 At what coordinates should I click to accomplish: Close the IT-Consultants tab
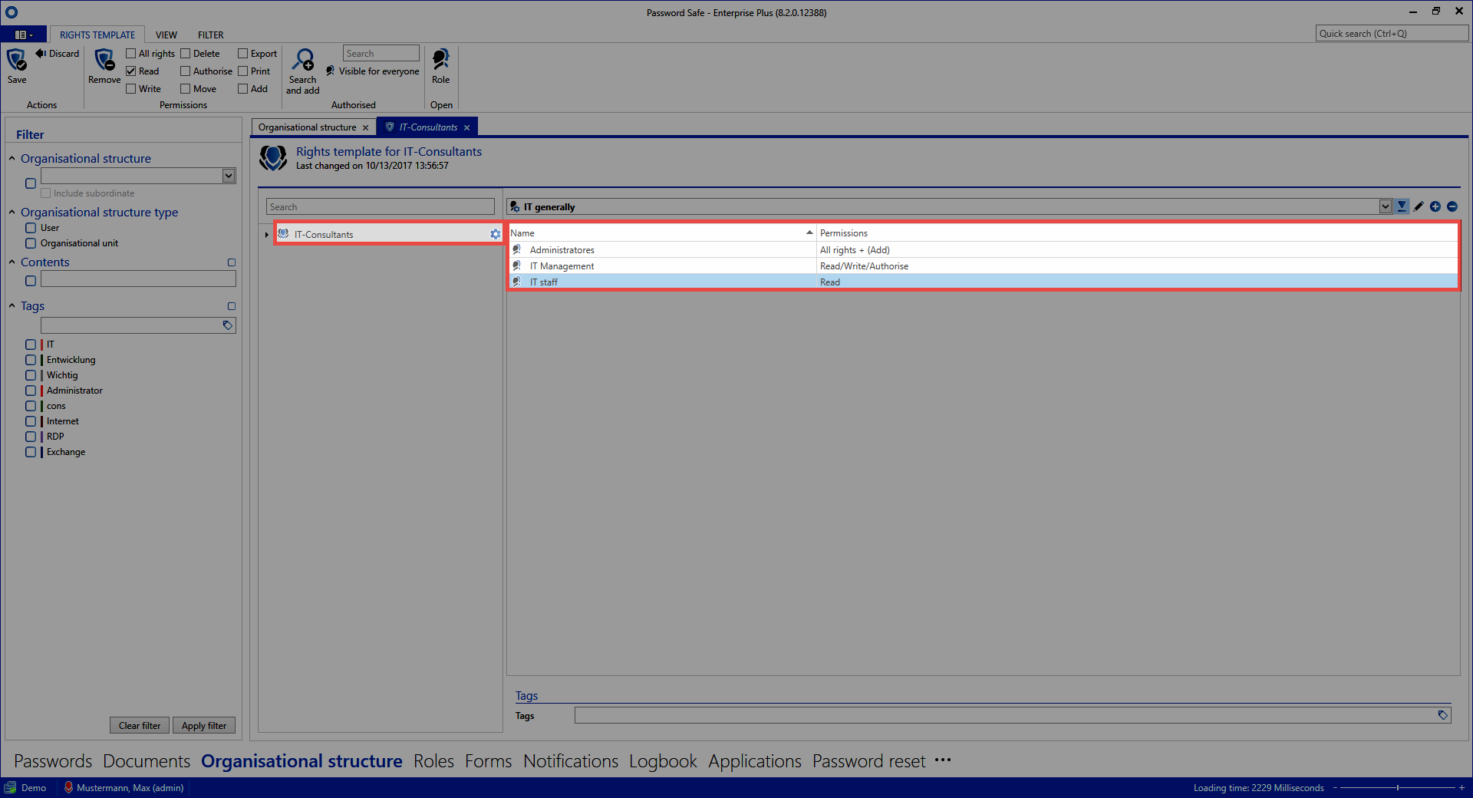466,127
